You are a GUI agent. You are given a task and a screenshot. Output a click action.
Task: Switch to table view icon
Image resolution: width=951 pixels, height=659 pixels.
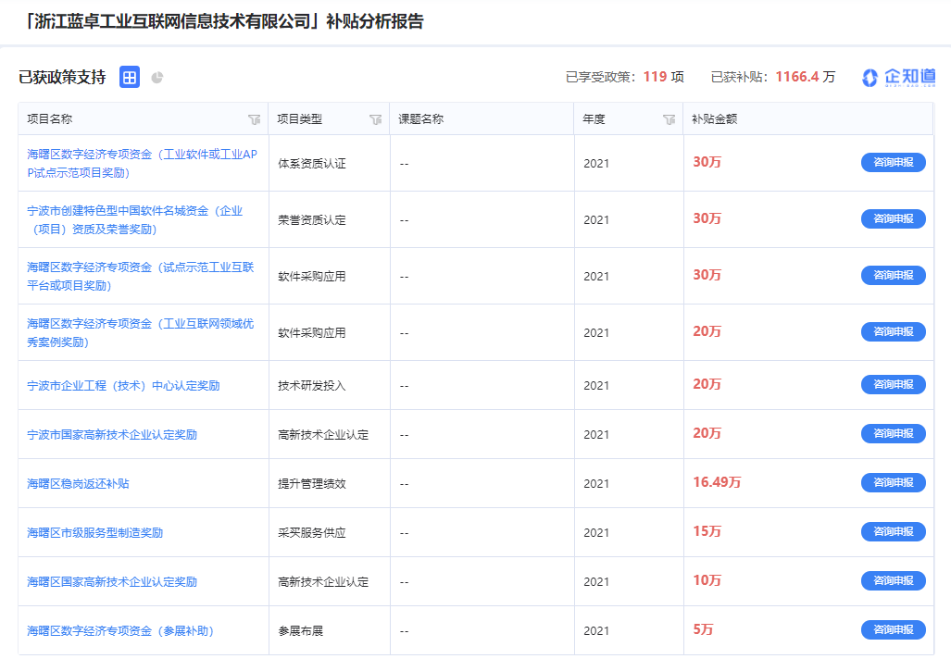click(130, 77)
